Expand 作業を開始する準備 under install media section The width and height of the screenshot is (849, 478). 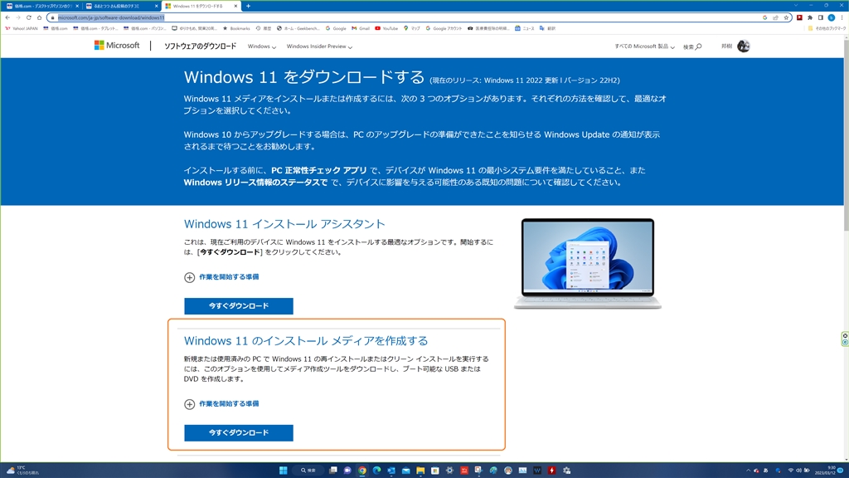[x=221, y=404]
